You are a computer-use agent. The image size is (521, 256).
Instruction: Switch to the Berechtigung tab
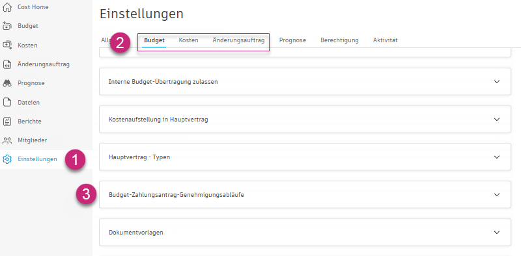pos(339,40)
